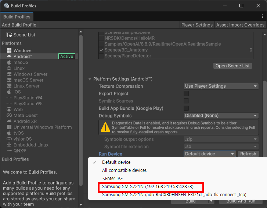Select the PlayStation 4 icon
The image size is (267, 208).
pos(9,98)
